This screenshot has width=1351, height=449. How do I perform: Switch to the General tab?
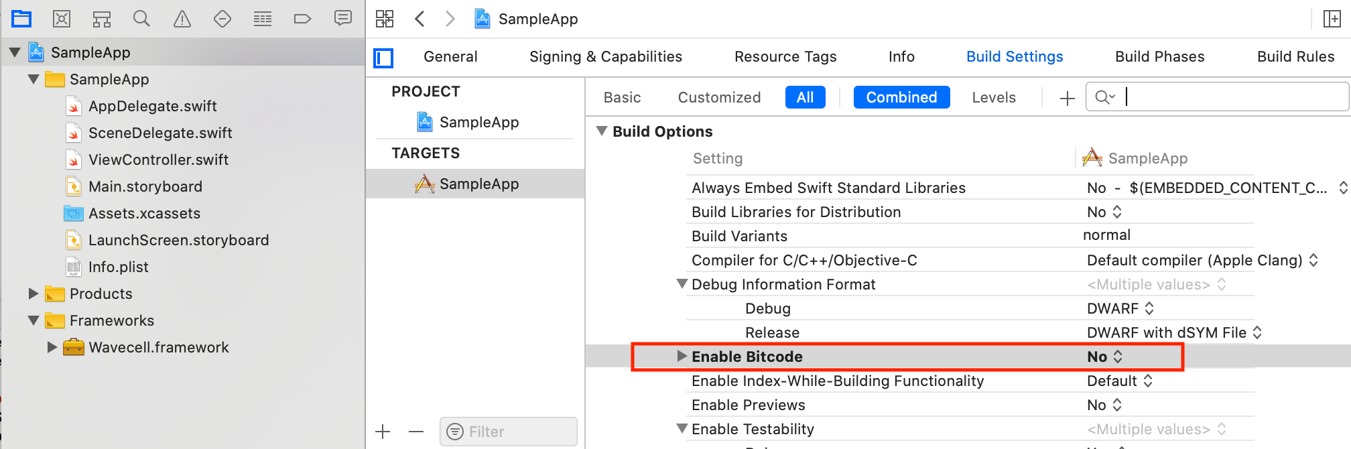[450, 57]
